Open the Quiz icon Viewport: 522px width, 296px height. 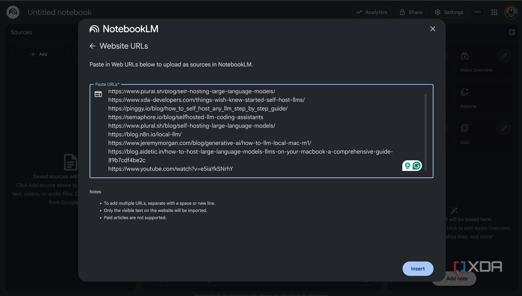point(464,128)
